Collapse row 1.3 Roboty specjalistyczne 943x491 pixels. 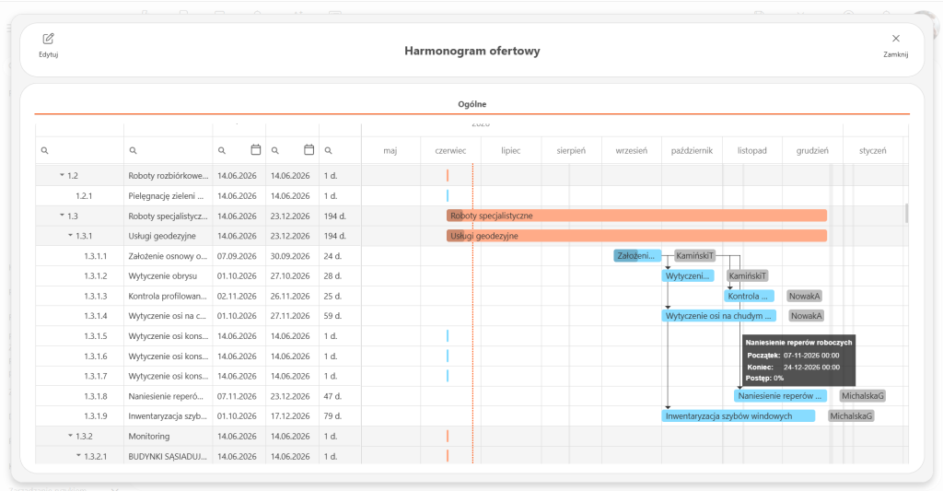62,216
